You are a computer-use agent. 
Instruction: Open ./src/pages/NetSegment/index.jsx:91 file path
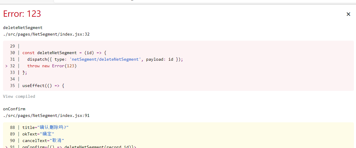pyautogui.click(x=46, y=116)
